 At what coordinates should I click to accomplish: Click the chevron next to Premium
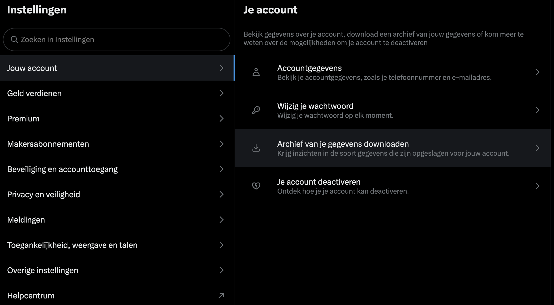tap(221, 119)
